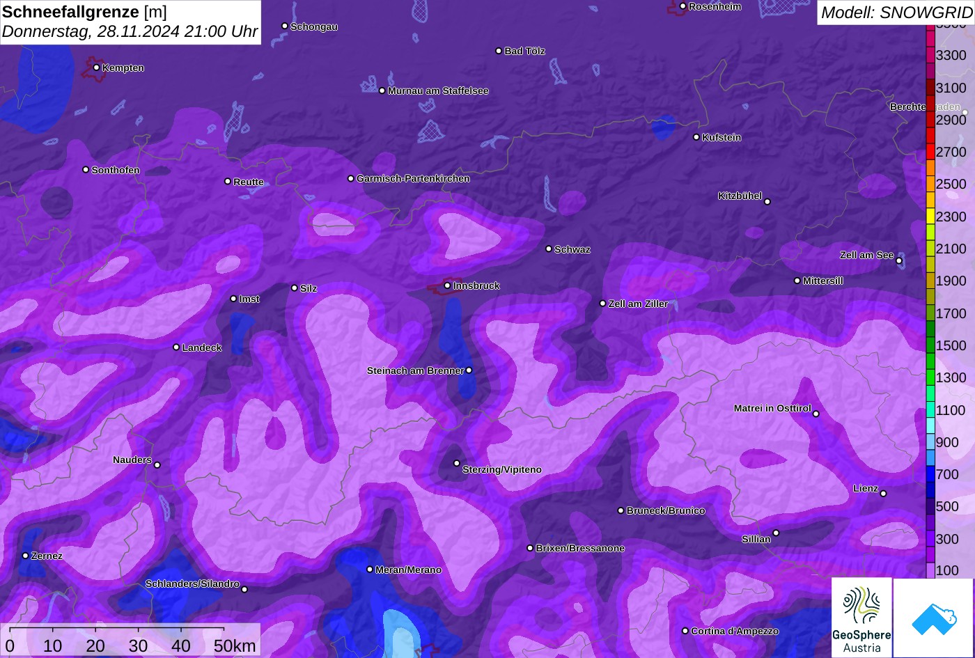The width and height of the screenshot is (975, 658).
Task: Select the 1900 legend value
Action: click(951, 281)
